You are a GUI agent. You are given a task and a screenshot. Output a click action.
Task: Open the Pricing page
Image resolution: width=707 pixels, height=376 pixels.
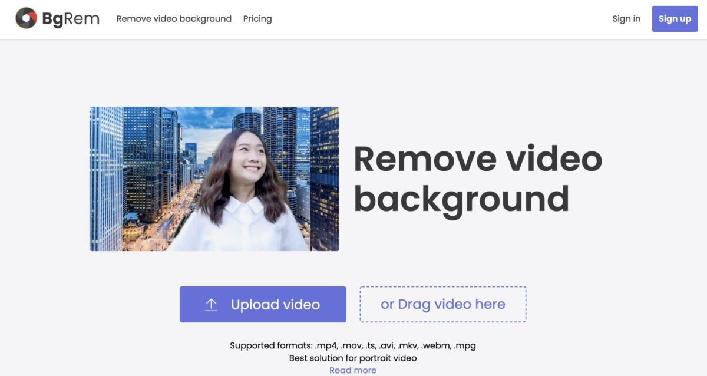tap(257, 18)
